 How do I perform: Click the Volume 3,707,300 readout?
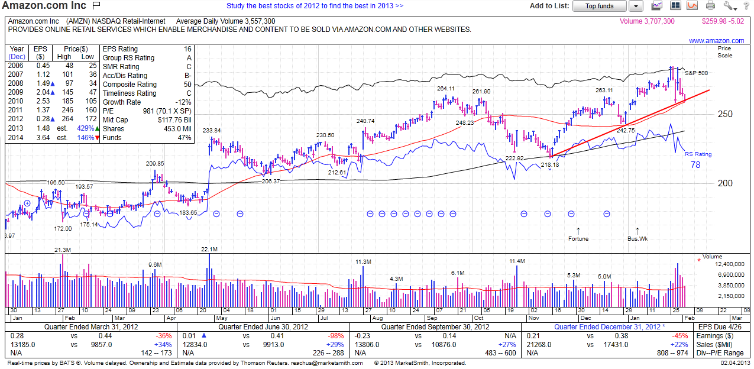pyautogui.click(x=647, y=21)
